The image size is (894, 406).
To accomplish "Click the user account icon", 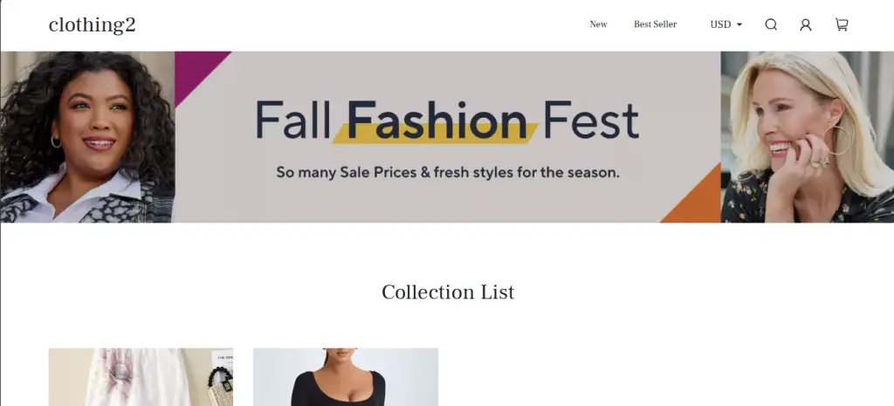I will [x=806, y=24].
